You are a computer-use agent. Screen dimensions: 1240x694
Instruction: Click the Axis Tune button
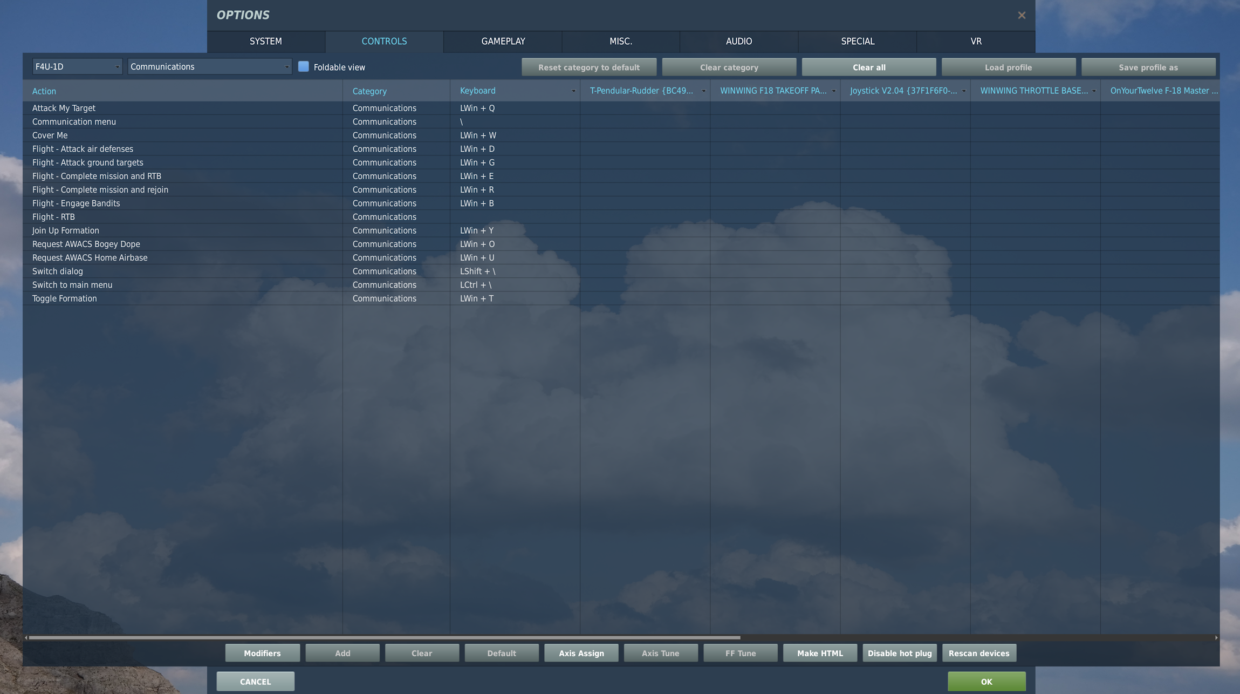661,653
